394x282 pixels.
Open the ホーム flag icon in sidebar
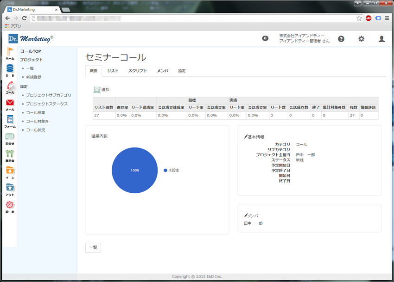click(x=10, y=52)
